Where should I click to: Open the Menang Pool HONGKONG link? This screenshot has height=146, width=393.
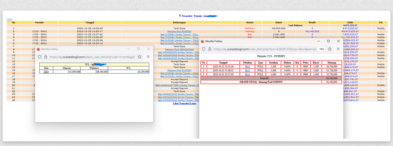[180, 49]
